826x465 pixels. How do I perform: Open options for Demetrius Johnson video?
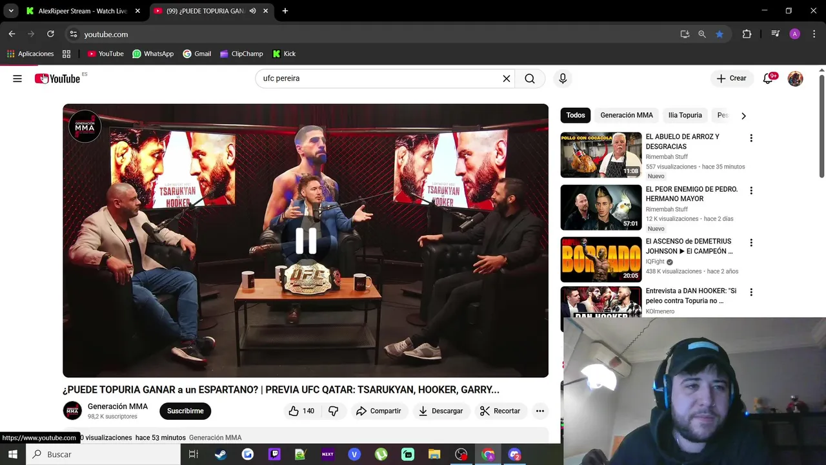click(x=750, y=243)
